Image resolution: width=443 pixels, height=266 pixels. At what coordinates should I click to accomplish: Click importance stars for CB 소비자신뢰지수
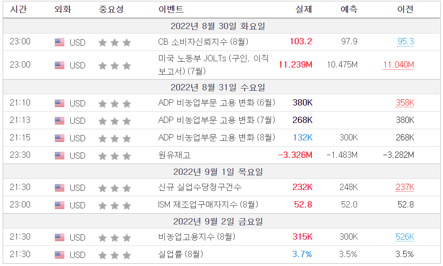pos(114,42)
